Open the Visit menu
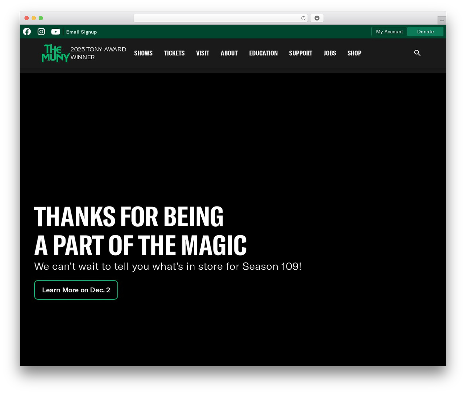466x394 pixels. pyautogui.click(x=203, y=53)
